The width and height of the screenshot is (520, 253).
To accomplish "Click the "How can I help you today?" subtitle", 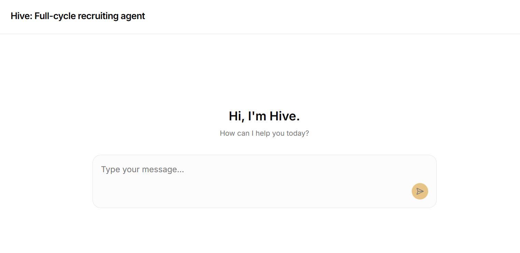I will [264, 133].
